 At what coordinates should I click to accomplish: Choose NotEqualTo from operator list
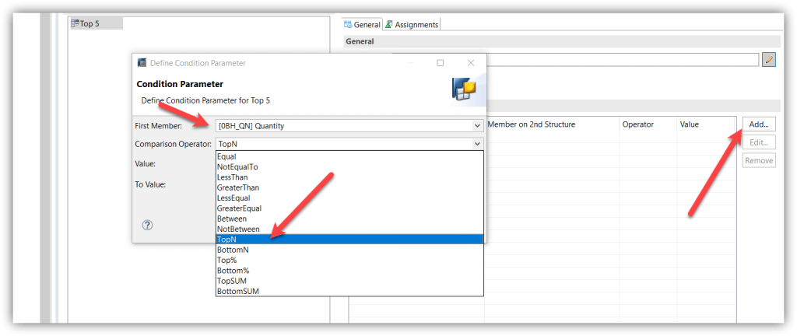349,166
